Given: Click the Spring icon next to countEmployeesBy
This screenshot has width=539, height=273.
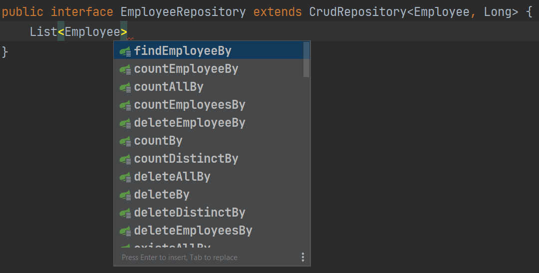Looking at the screenshot, I should [x=125, y=105].
